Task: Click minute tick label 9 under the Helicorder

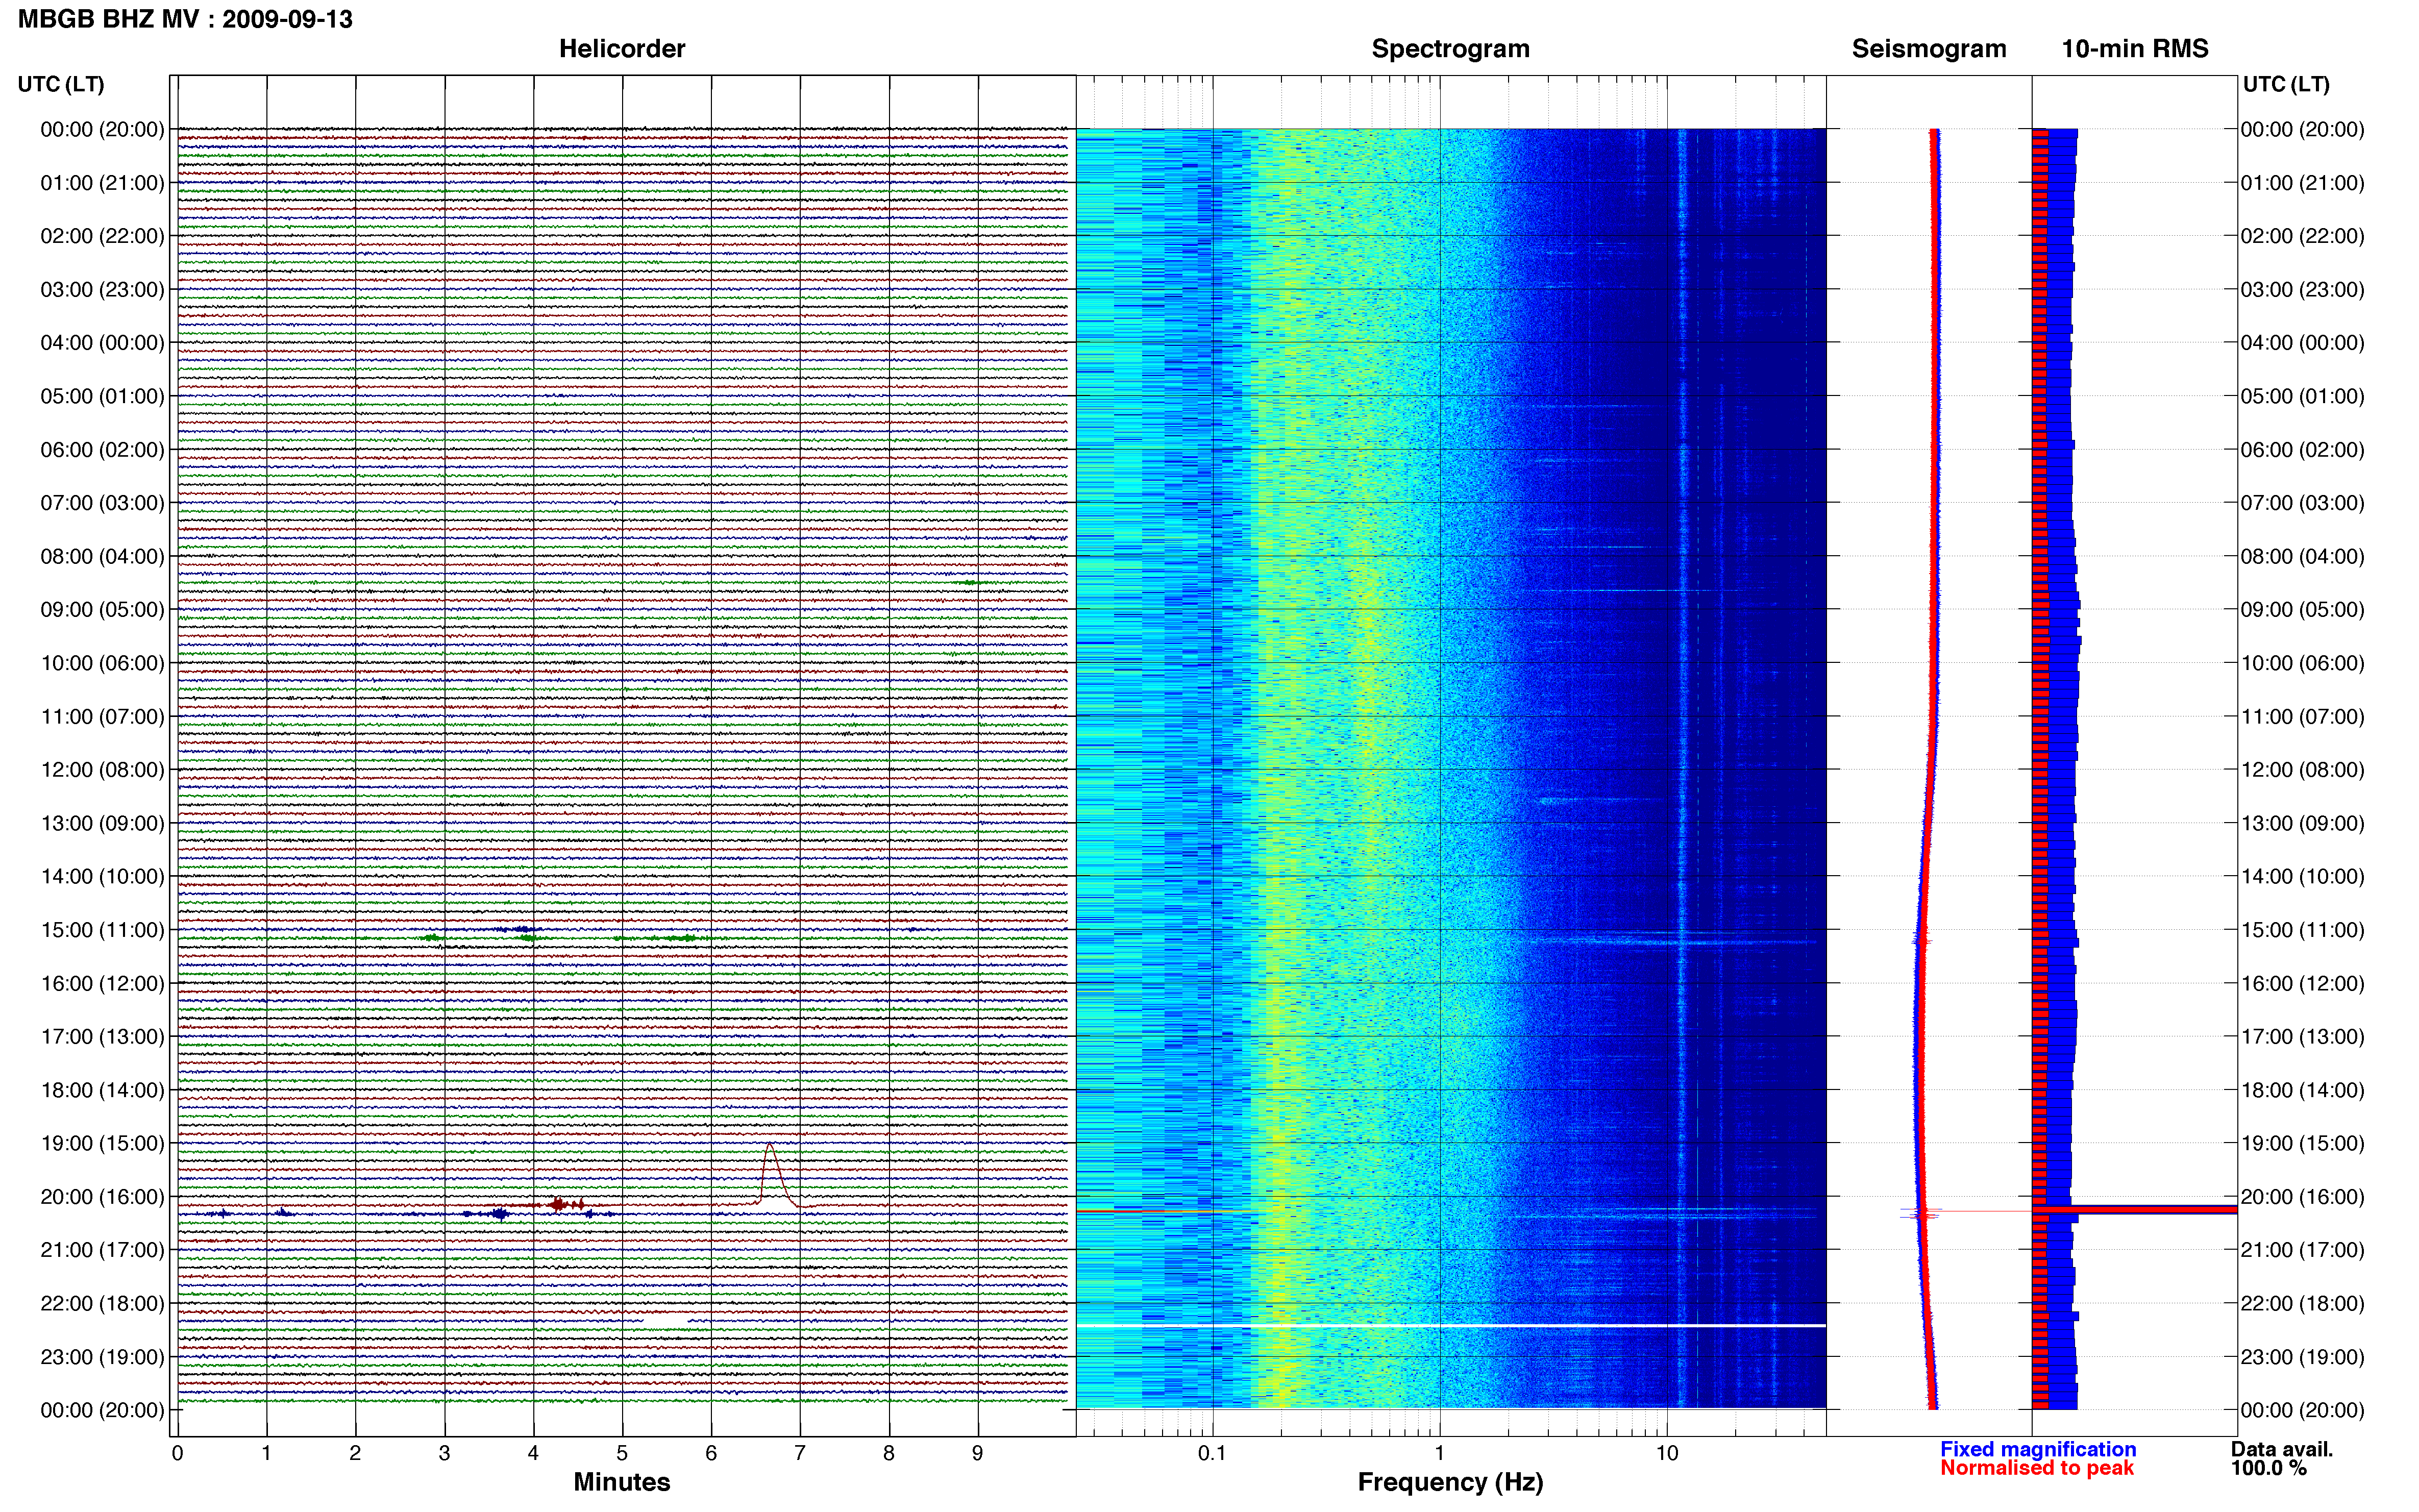Action: click(x=978, y=1453)
